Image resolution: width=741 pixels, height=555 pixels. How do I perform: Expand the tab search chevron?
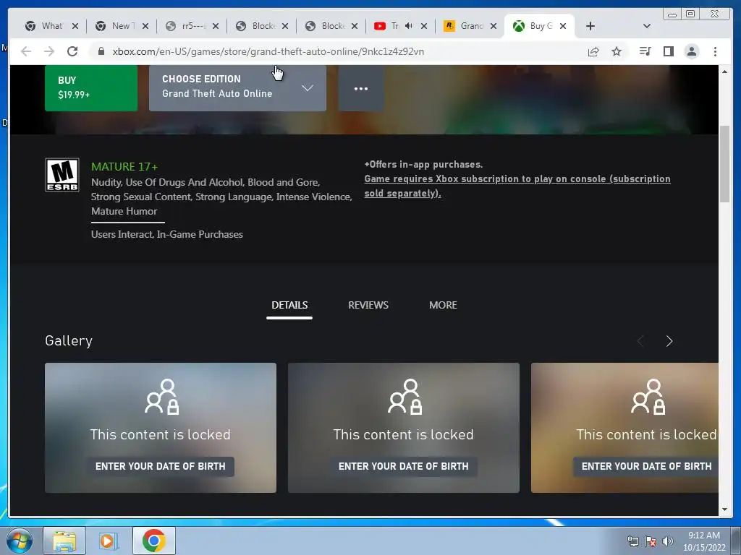647,26
